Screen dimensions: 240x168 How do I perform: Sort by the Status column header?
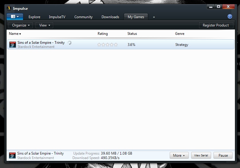click(132, 34)
